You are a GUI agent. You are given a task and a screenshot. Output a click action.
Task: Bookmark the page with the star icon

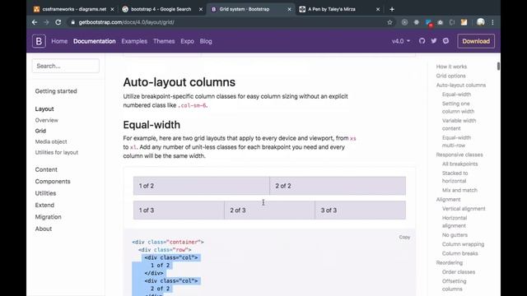pos(389,22)
